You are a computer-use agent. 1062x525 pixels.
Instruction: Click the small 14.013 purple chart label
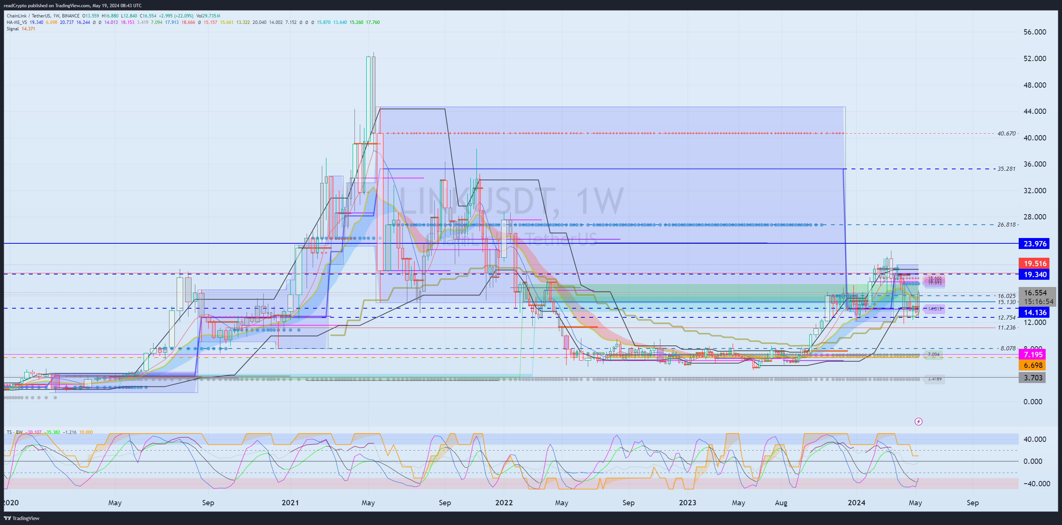pyautogui.click(x=935, y=309)
